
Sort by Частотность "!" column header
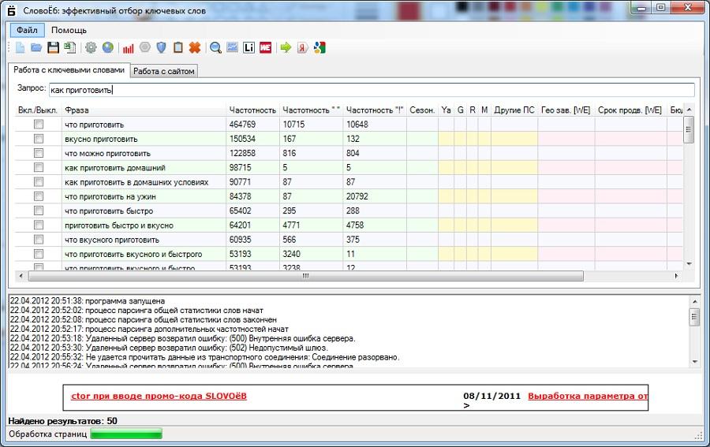375,110
